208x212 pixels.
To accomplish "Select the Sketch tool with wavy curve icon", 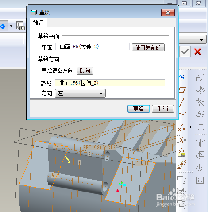I will click(182, 77).
